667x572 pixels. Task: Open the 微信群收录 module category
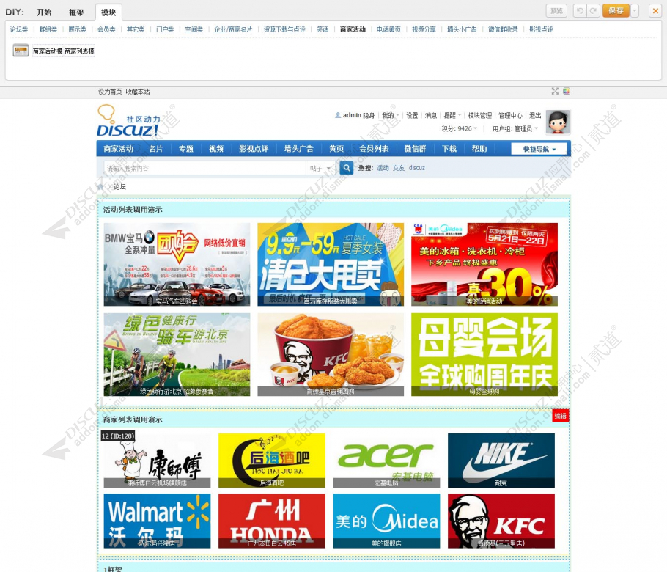click(x=504, y=29)
